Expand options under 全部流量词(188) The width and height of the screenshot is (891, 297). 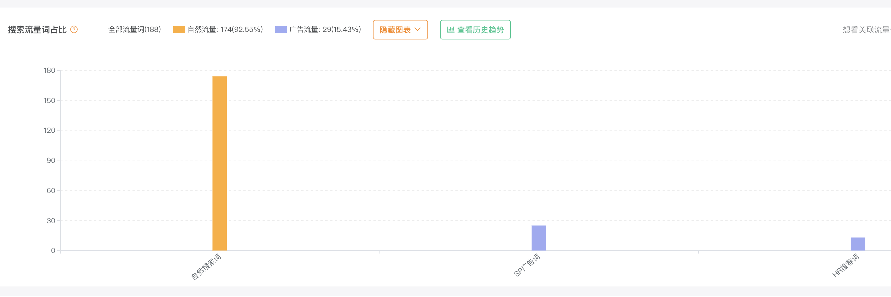click(x=135, y=30)
